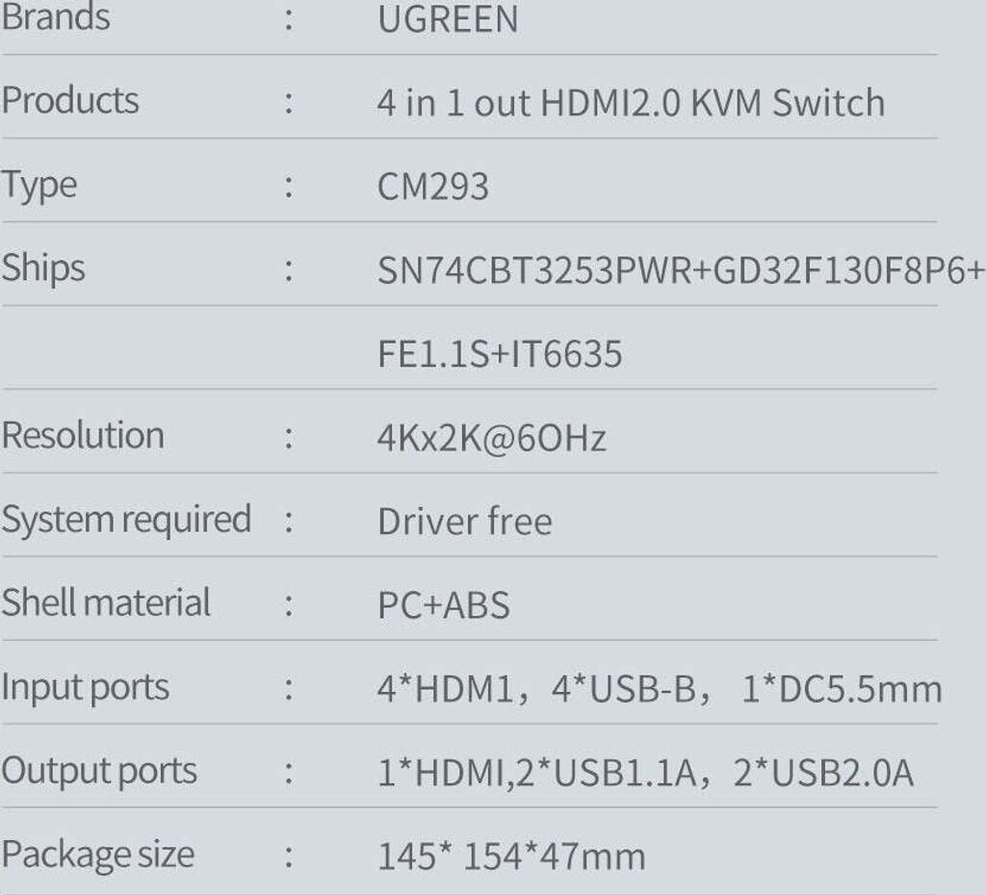986x895 pixels.
Task: Click the Brands row label
Action: pos(56,17)
